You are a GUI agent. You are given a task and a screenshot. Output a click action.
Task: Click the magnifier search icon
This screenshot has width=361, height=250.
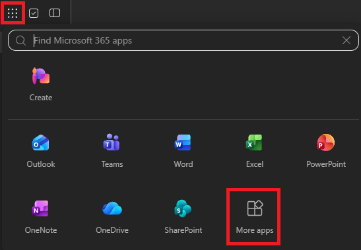[x=20, y=40]
